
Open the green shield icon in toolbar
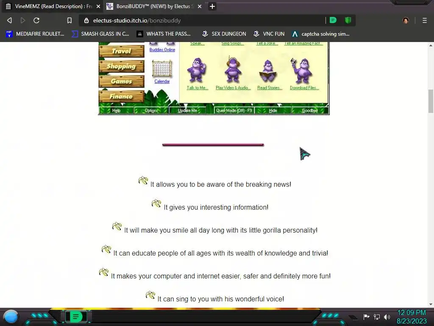348,20
